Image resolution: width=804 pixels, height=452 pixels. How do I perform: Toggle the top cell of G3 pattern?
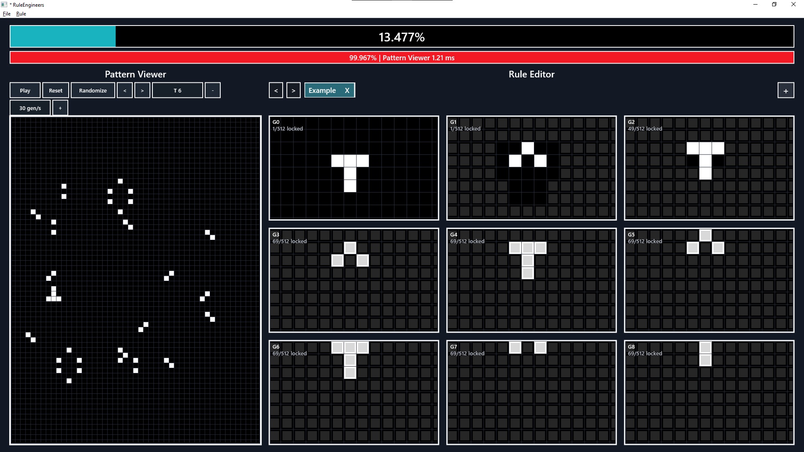click(x=350, y=248)
